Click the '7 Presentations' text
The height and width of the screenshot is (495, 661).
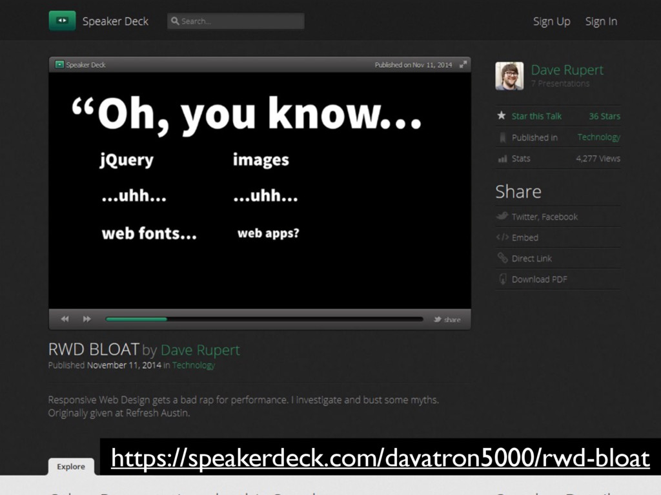point(560,83)
